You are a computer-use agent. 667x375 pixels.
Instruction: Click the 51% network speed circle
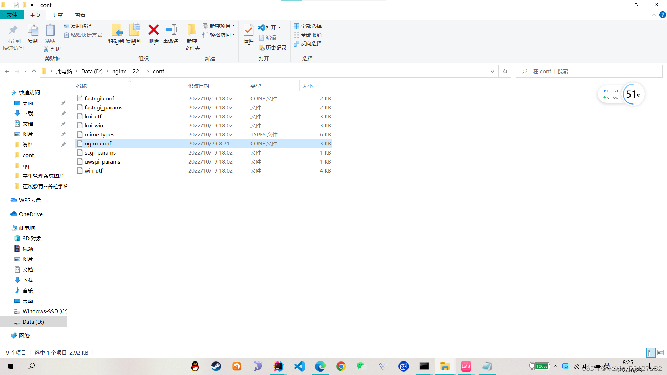click(632, 94)
